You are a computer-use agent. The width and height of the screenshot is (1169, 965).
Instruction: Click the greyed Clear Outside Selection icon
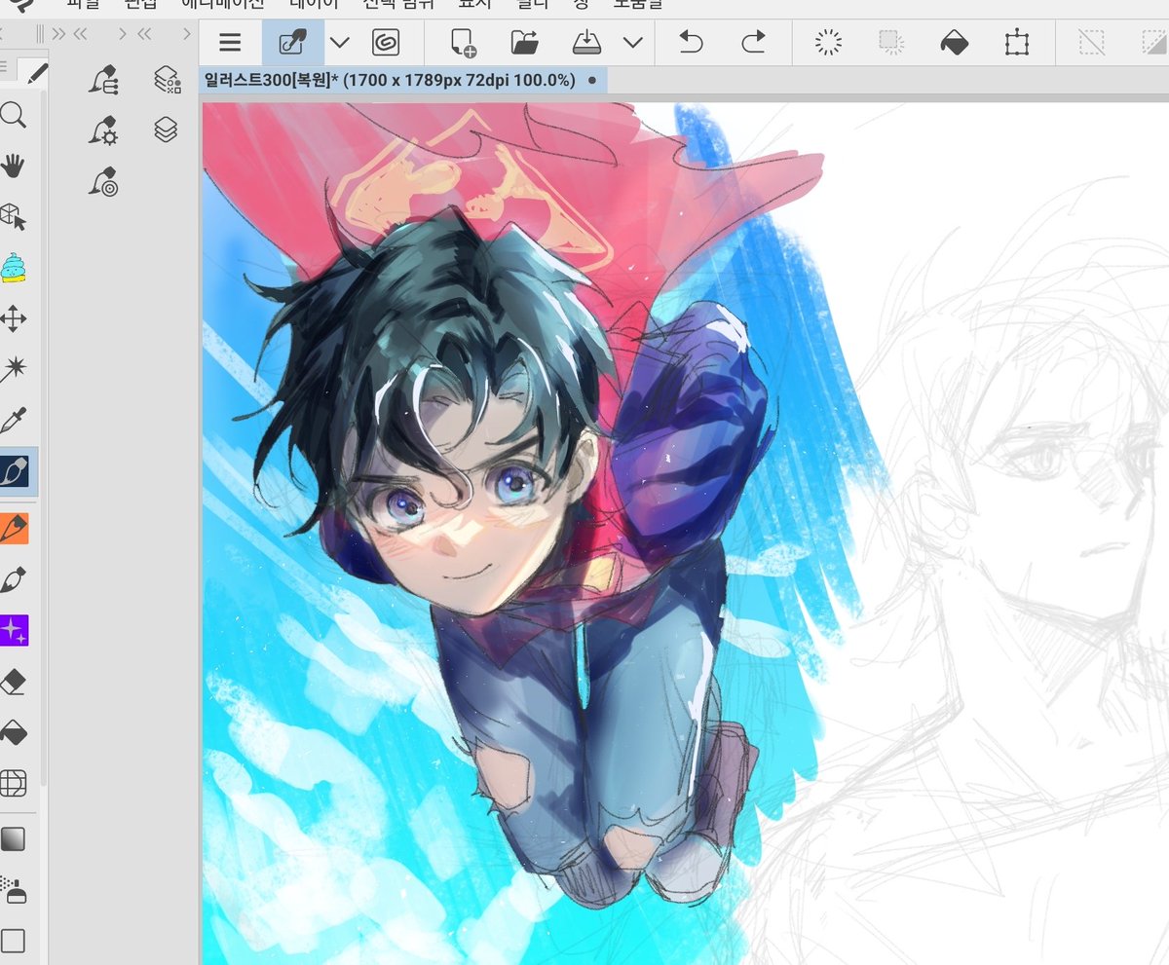[890, 43]
